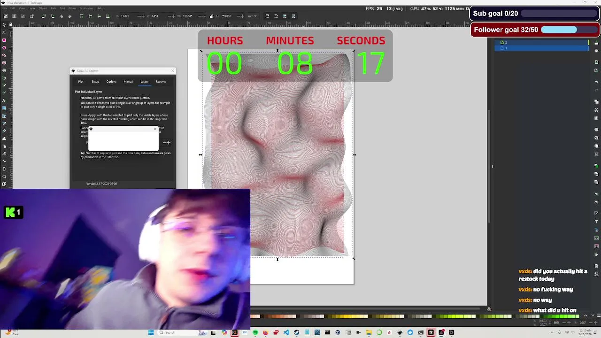The height and width of the screenshot is (338, 601).
Task: Click the W width input field
Action: pos(189,16)
